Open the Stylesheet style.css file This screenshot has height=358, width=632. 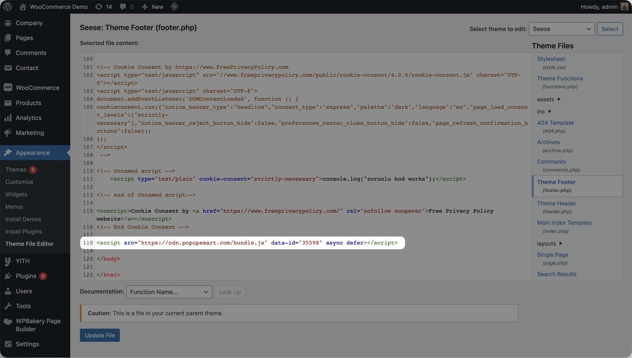click(x=551, y=59)
